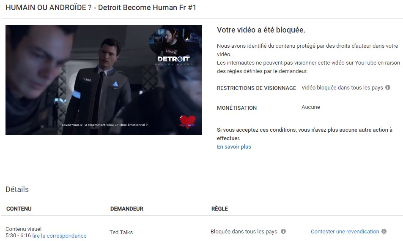403x241 pixels.
Task: Click the Aucune monetisation value
Action: 310,107
